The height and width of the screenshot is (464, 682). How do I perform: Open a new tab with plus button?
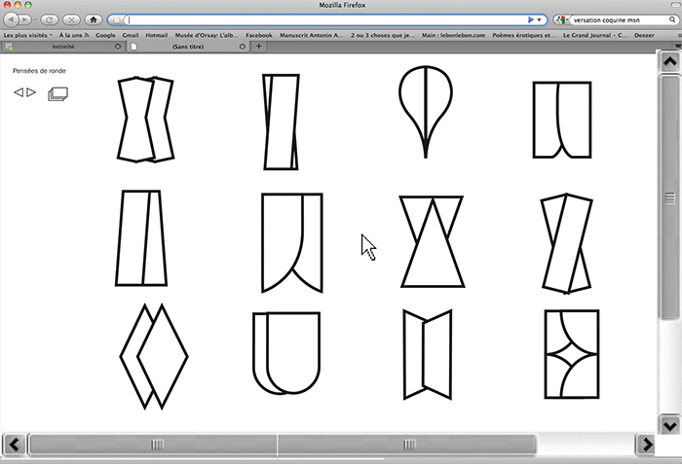pos(258,46)
